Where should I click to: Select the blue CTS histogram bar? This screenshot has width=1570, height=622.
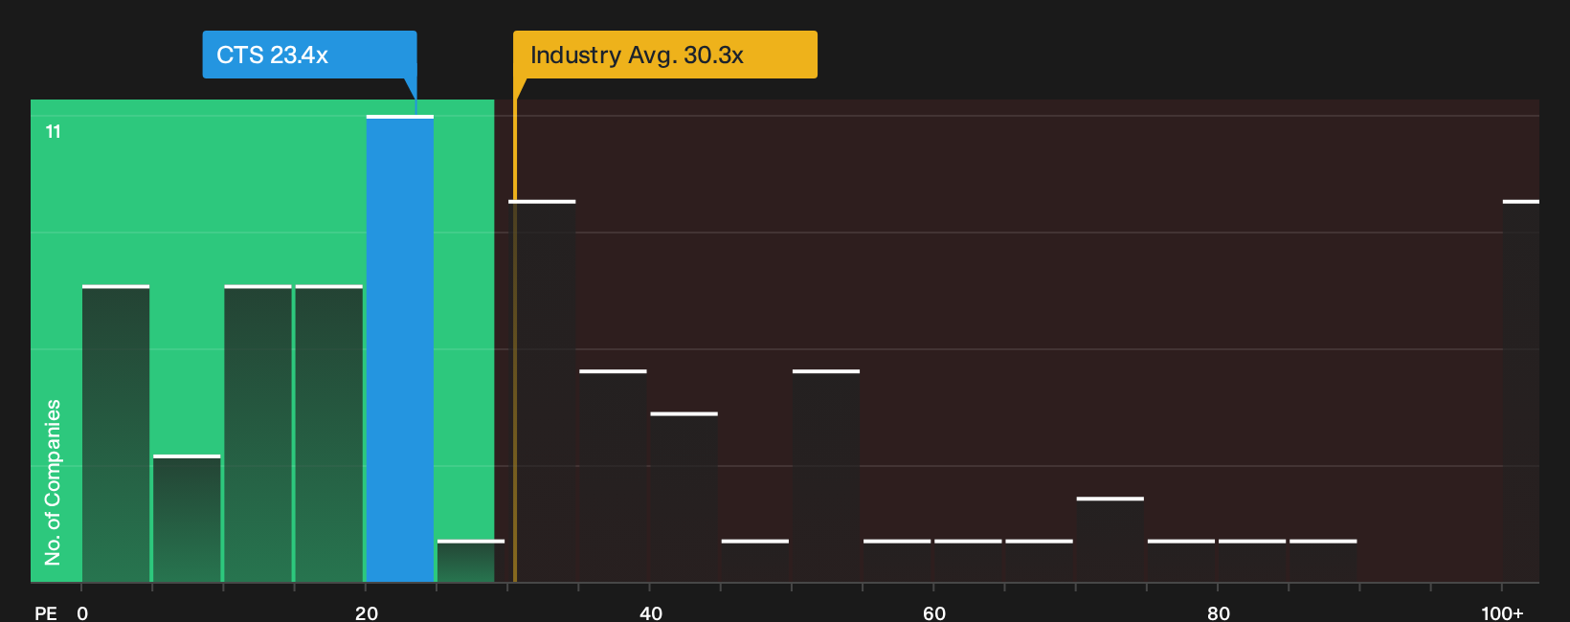(x=400, y=348)
